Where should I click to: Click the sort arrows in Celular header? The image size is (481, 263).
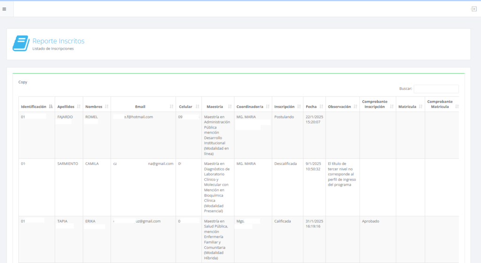[x=197, y=106]
